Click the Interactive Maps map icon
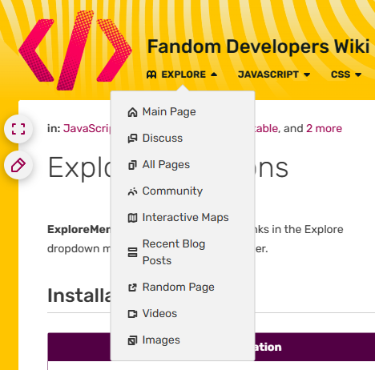375x370 pixels. click(132, 218)
